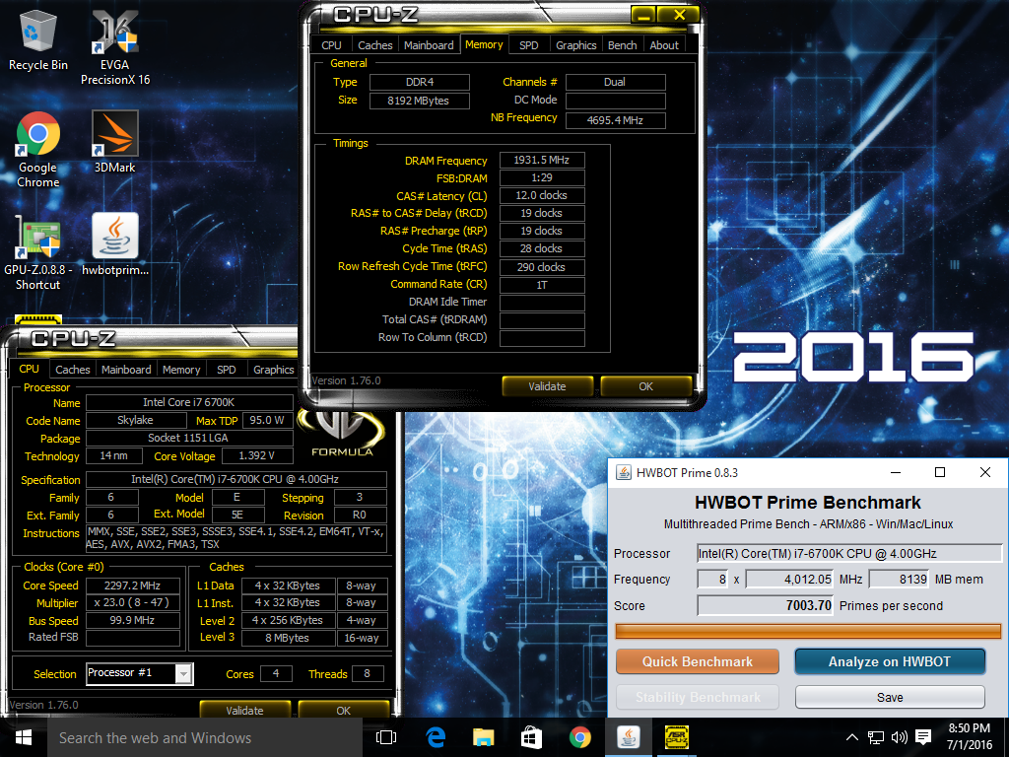
Task: Open the 3DMark desktop icon
Action: click(x=114, y=142)
